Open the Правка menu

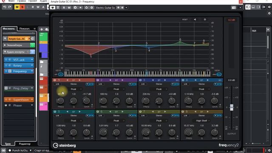coord(22,1)
